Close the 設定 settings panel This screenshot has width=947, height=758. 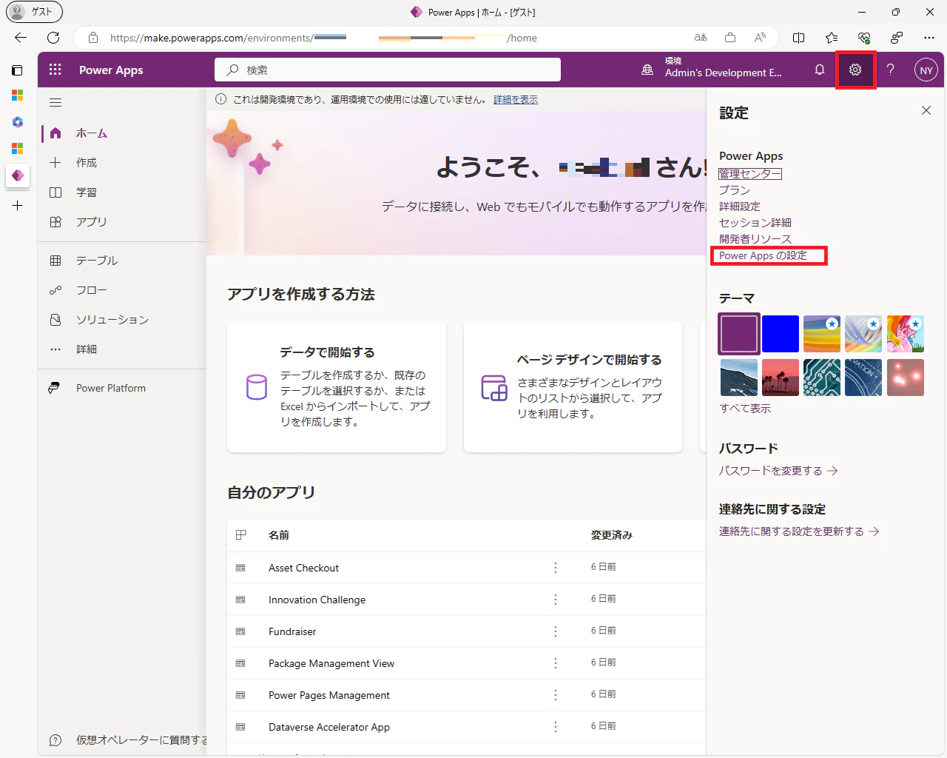tap(926, 110)
